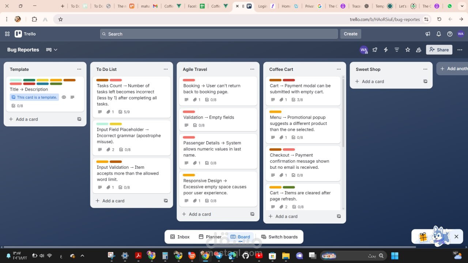Click the Trello apps grid icon top-left
Screen dimensions: 468x263
7,34
